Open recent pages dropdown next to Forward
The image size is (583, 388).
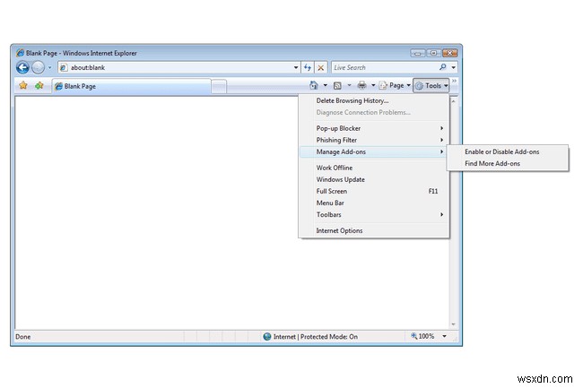coord(50,67)
